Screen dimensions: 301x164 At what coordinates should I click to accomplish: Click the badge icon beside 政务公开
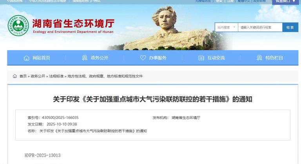point(85,58)
